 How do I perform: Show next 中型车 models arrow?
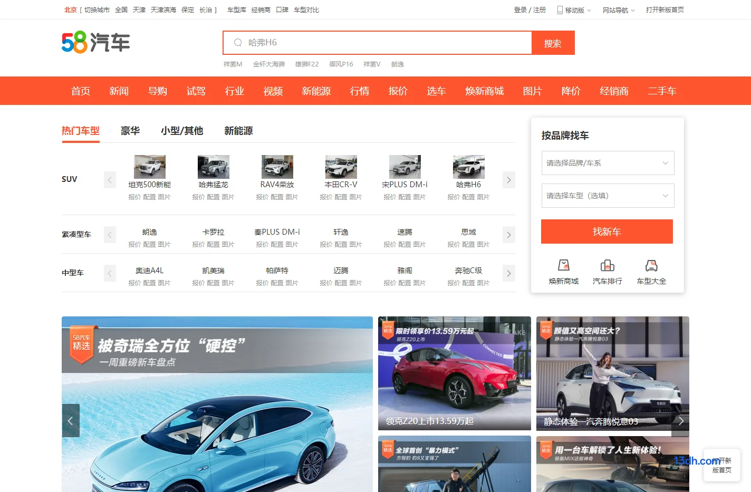coord(508,273)
